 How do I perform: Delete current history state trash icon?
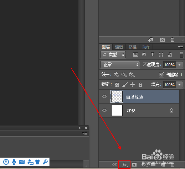(x=172, y=40)
